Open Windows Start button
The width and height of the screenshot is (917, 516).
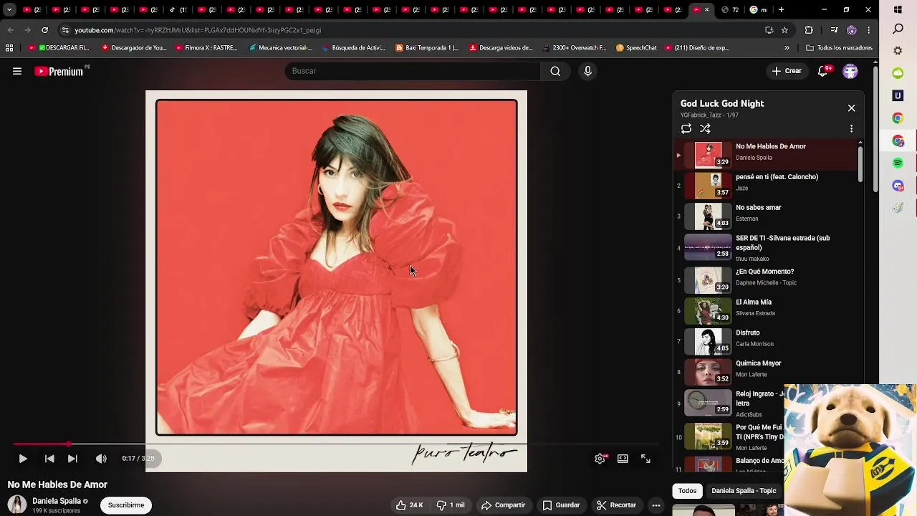898,10
